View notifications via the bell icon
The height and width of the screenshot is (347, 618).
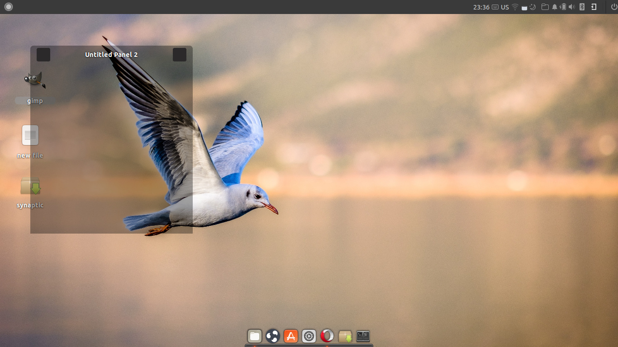(x=554, y=7)
